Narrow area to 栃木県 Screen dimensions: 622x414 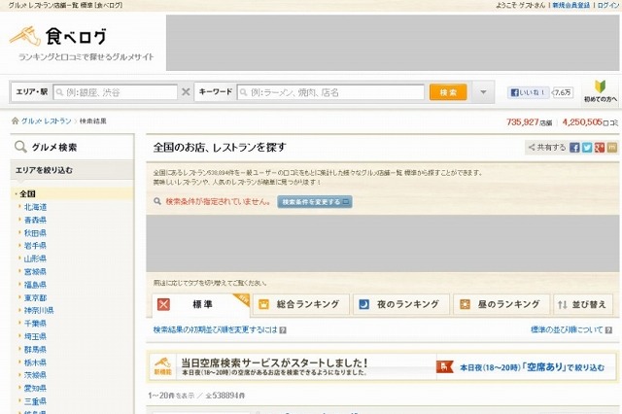[35, 362]
